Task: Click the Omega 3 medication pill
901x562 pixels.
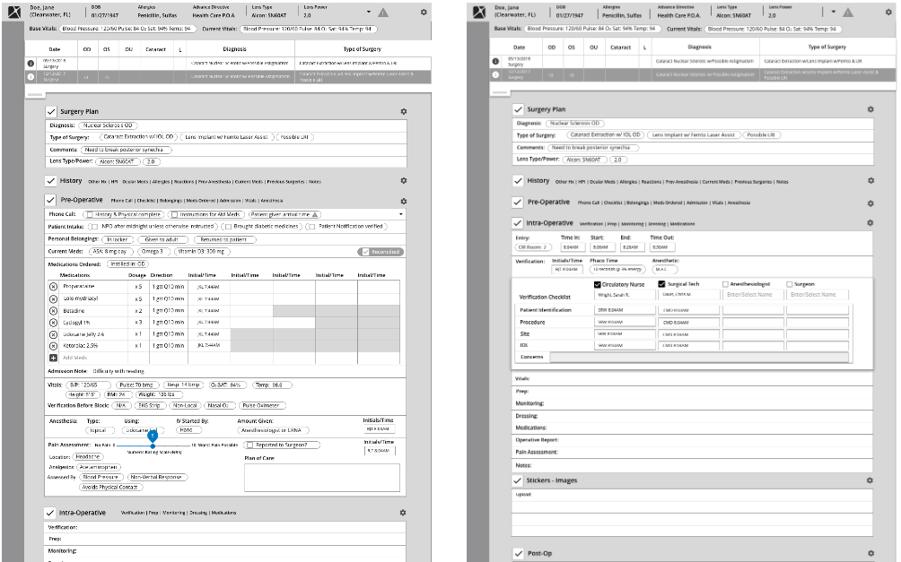Action: click(x=153, y=252)
